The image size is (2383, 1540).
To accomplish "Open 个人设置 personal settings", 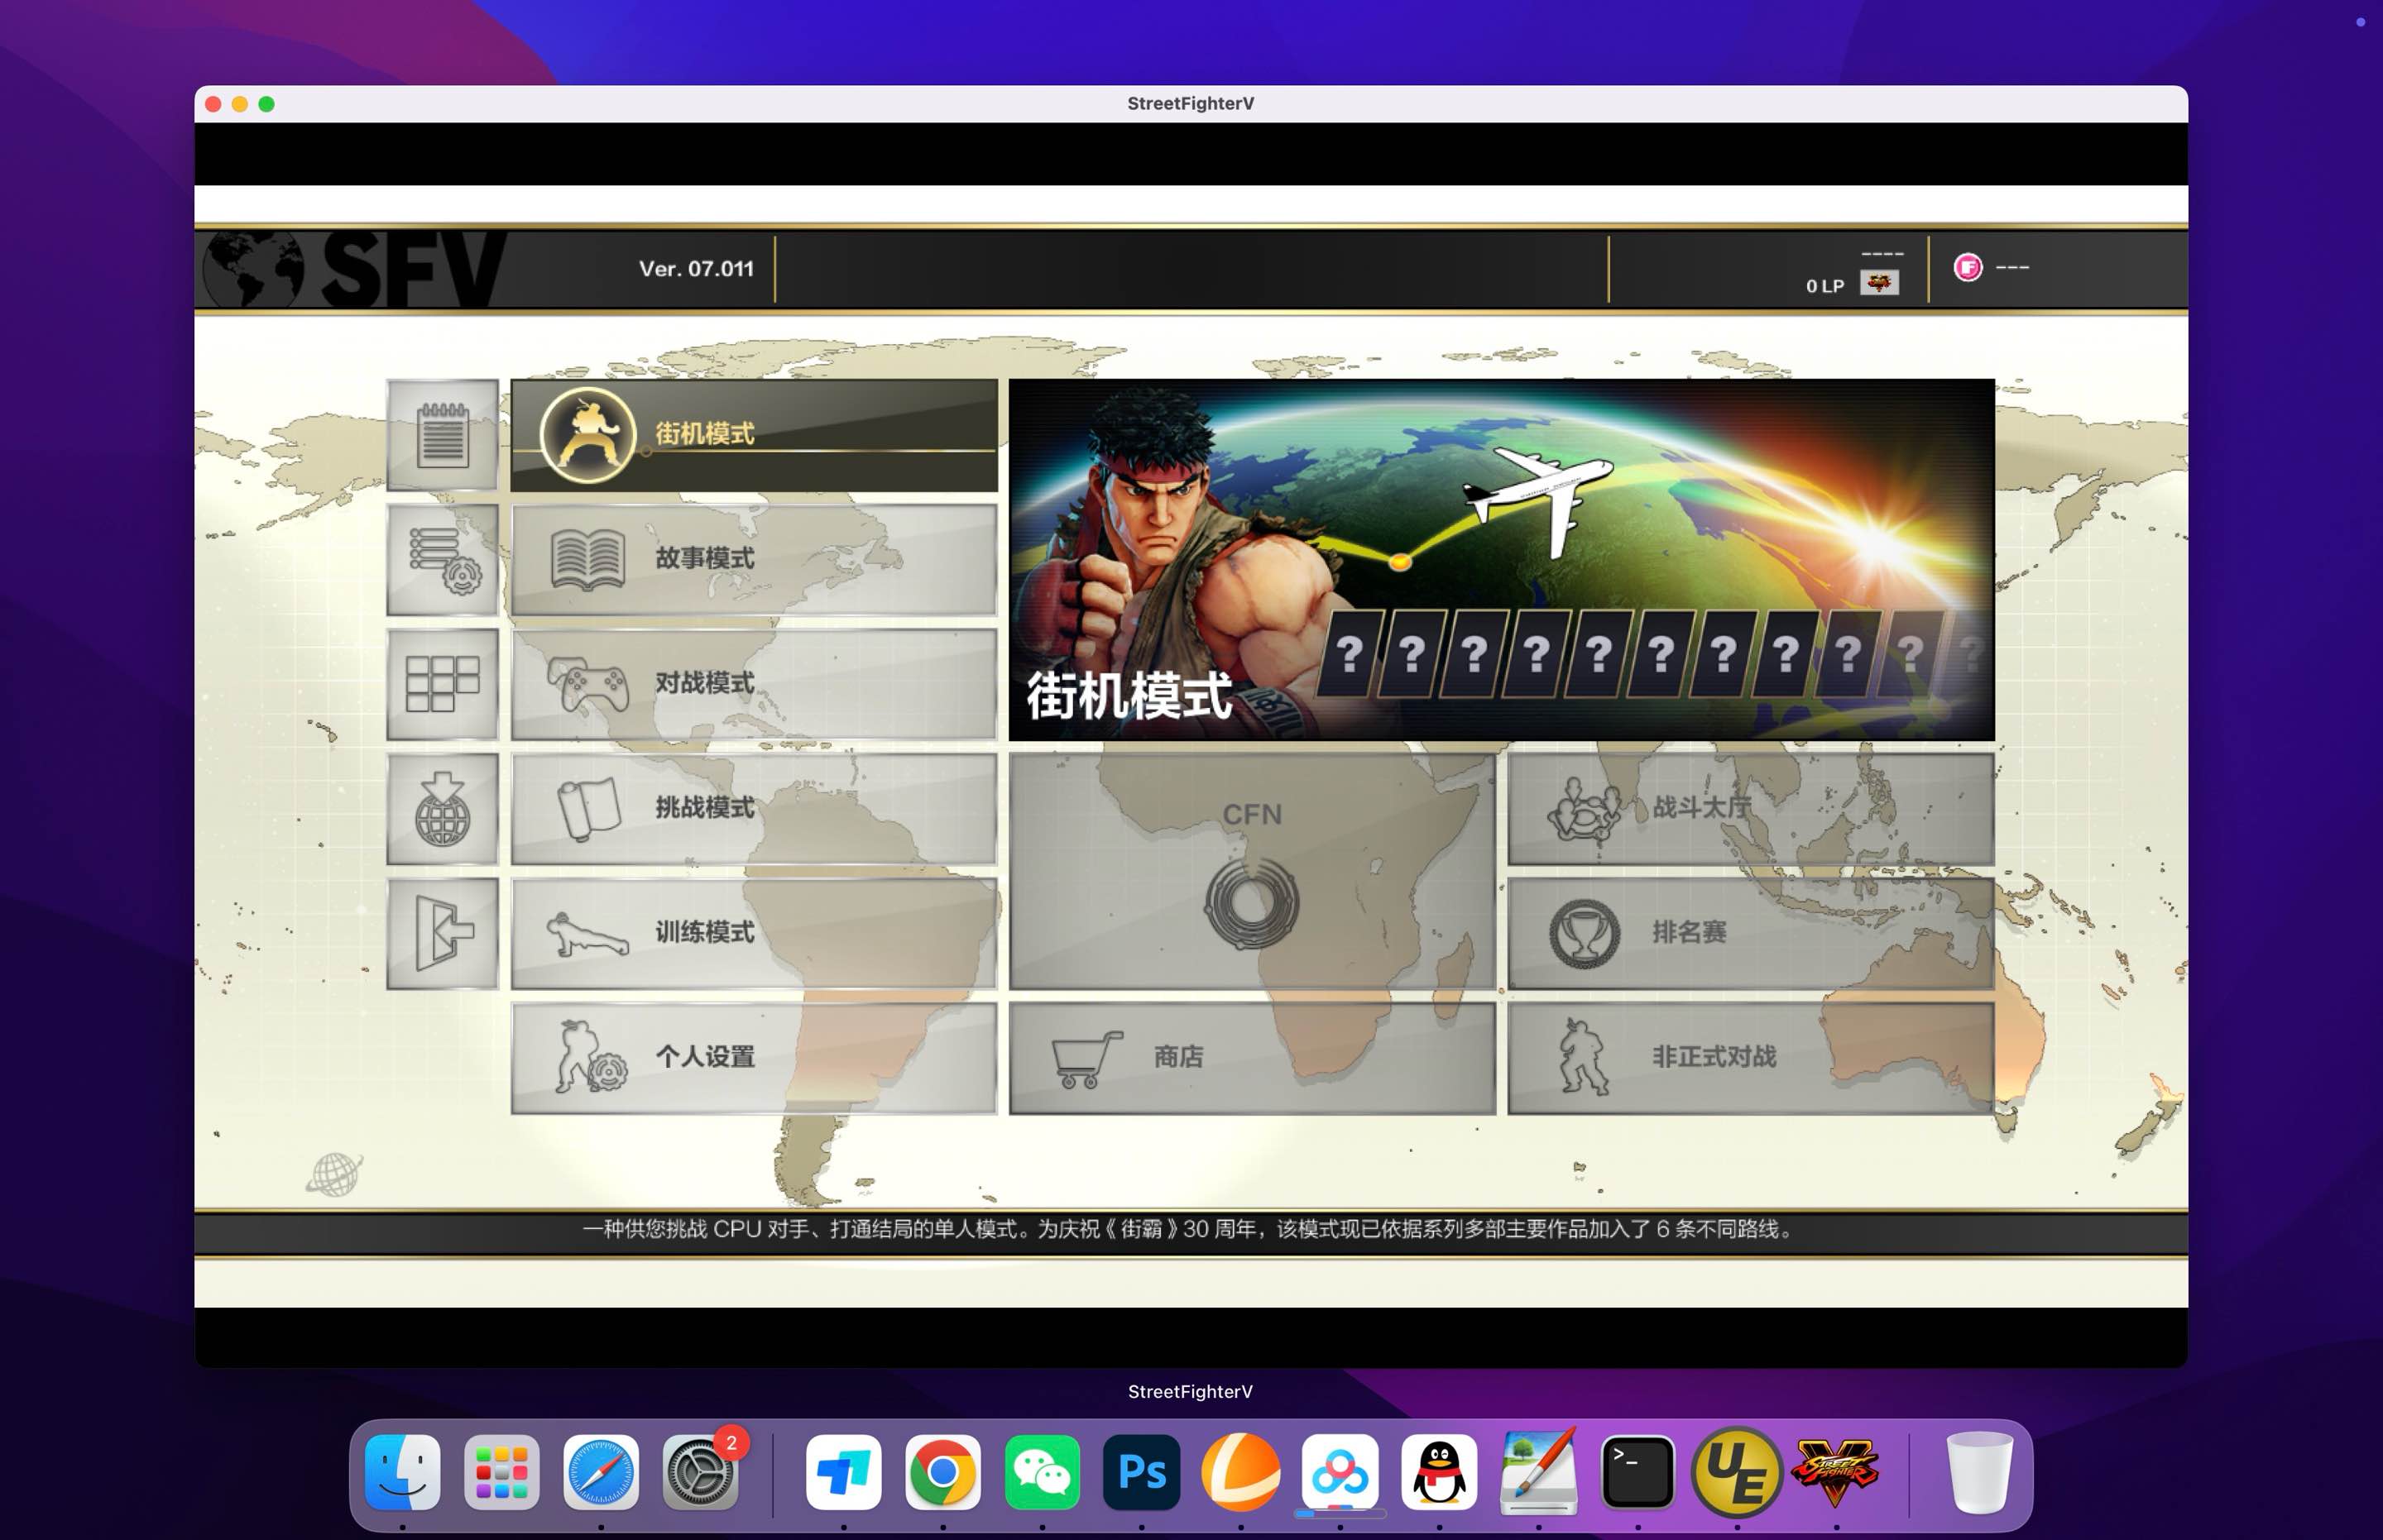I will point(755,1058).
